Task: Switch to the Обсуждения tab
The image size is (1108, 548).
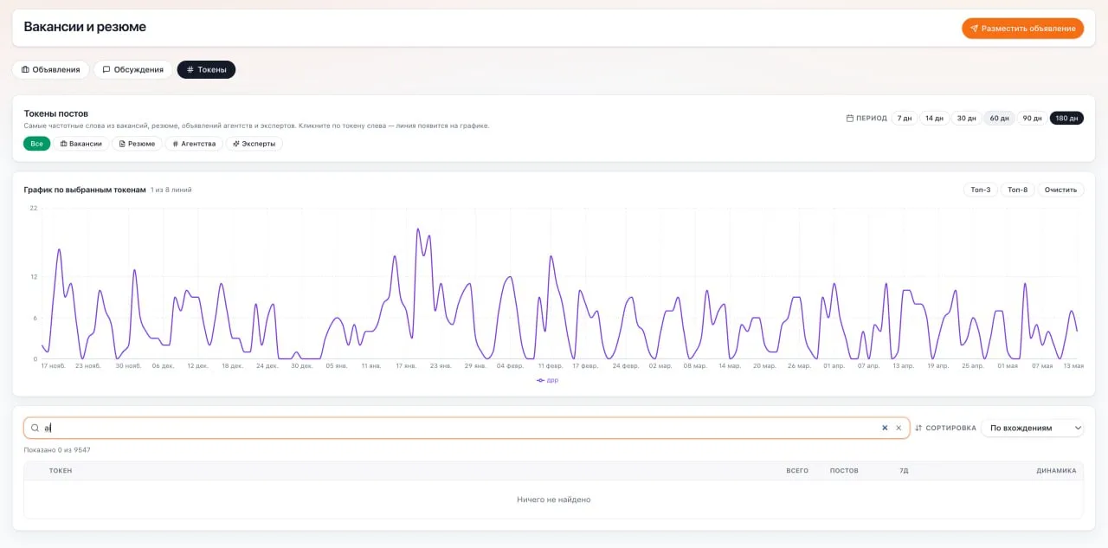Action: pyautogui.click(x=133, y=69)
